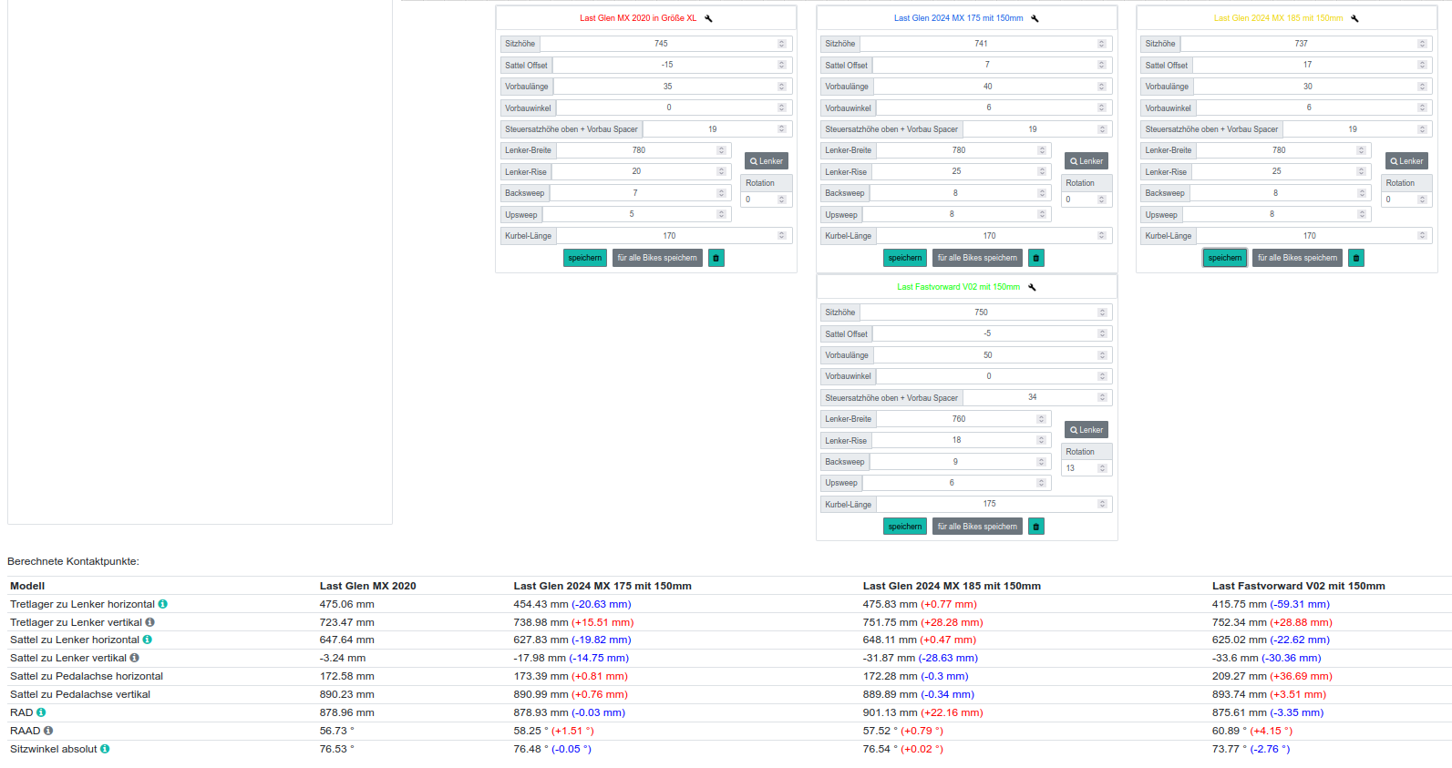Screen dimensions: 1452x768
Task: Focus Steuersatzhöhe field of Last Glen MX 2020
Action: point(717,129)
